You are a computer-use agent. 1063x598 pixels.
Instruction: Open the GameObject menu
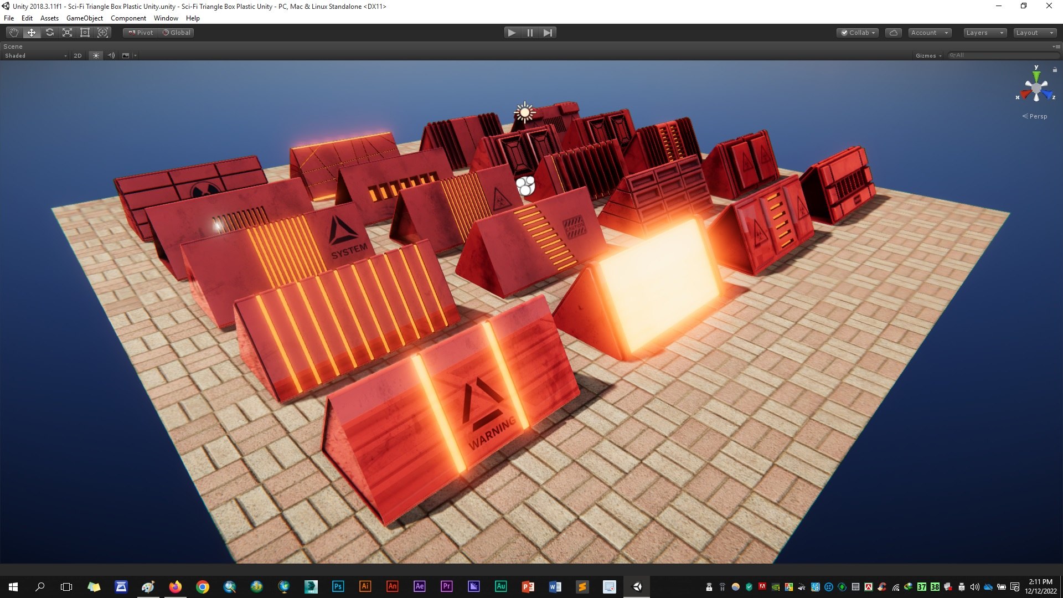[x=85, y=18]
